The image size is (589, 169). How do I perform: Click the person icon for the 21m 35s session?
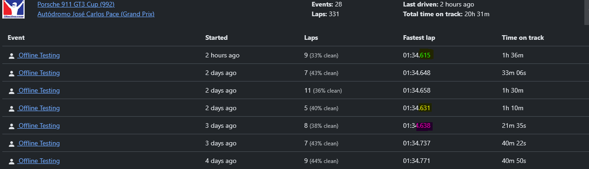(x=12, y=126)
